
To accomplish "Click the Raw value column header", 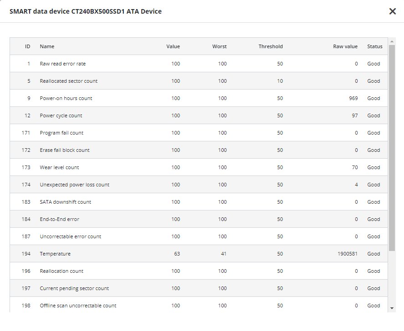I will click(x=345, y=46).
